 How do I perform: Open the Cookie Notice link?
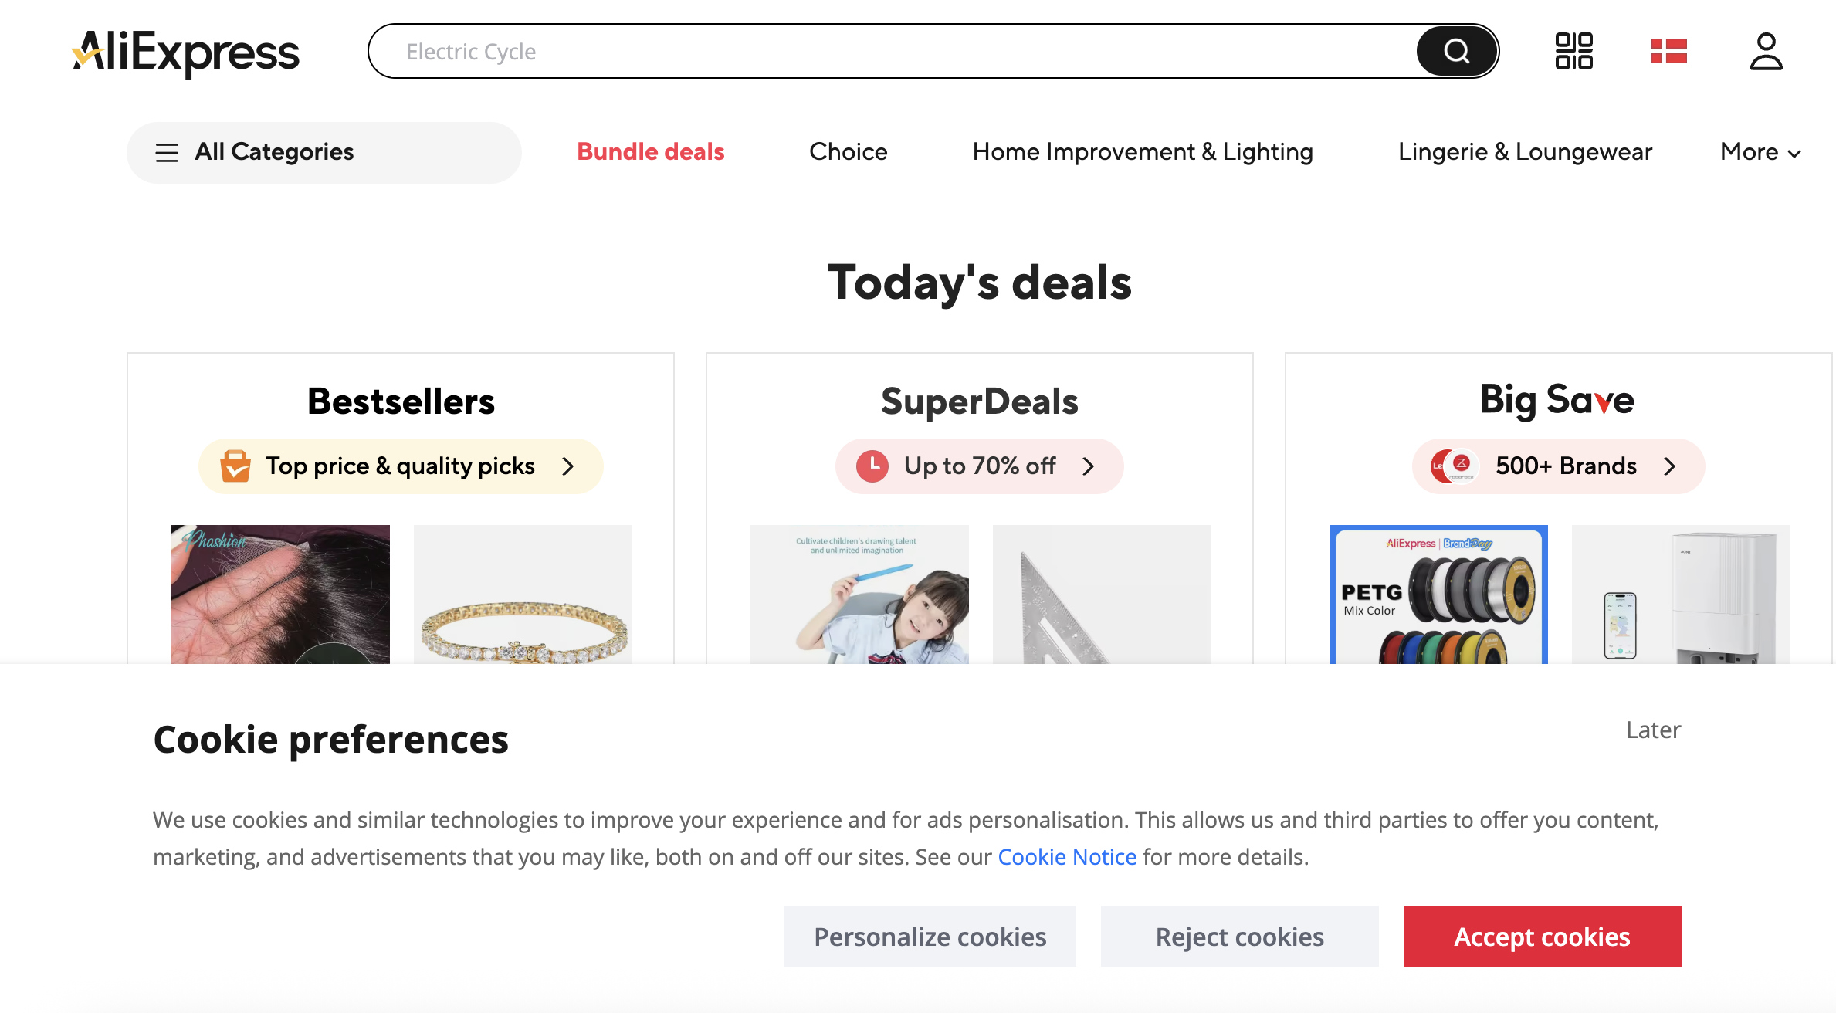[1067, 857]
